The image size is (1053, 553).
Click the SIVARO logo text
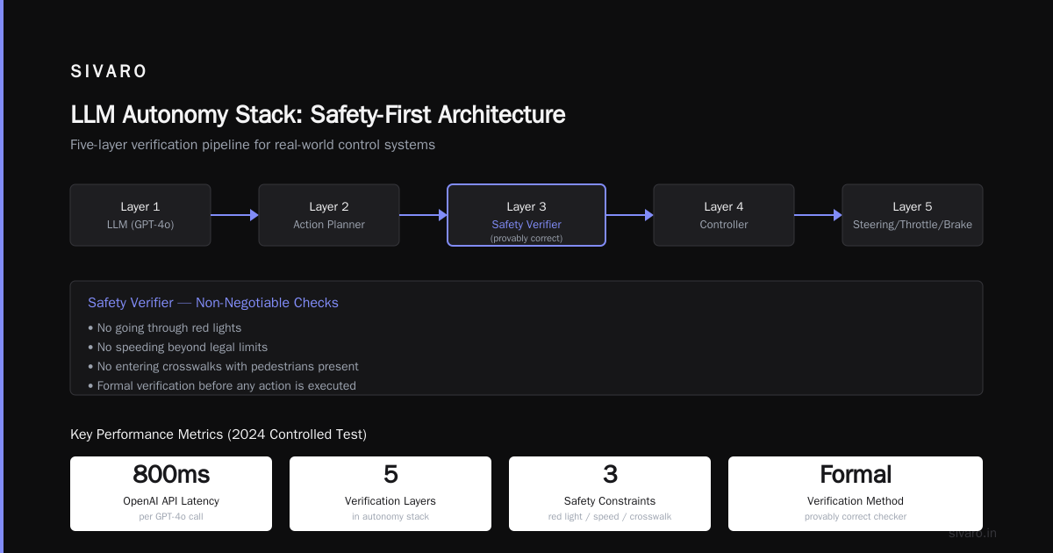coord(109,72)
